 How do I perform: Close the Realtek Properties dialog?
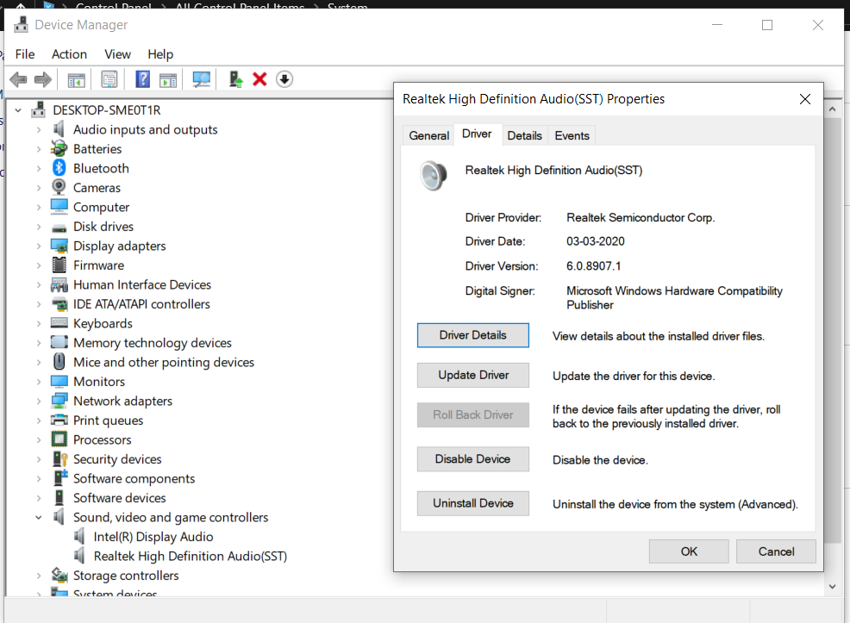point(805,99)
